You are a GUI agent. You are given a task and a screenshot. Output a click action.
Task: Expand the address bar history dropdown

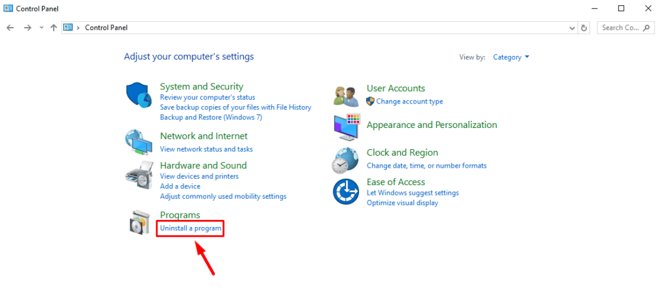[572, 28]
